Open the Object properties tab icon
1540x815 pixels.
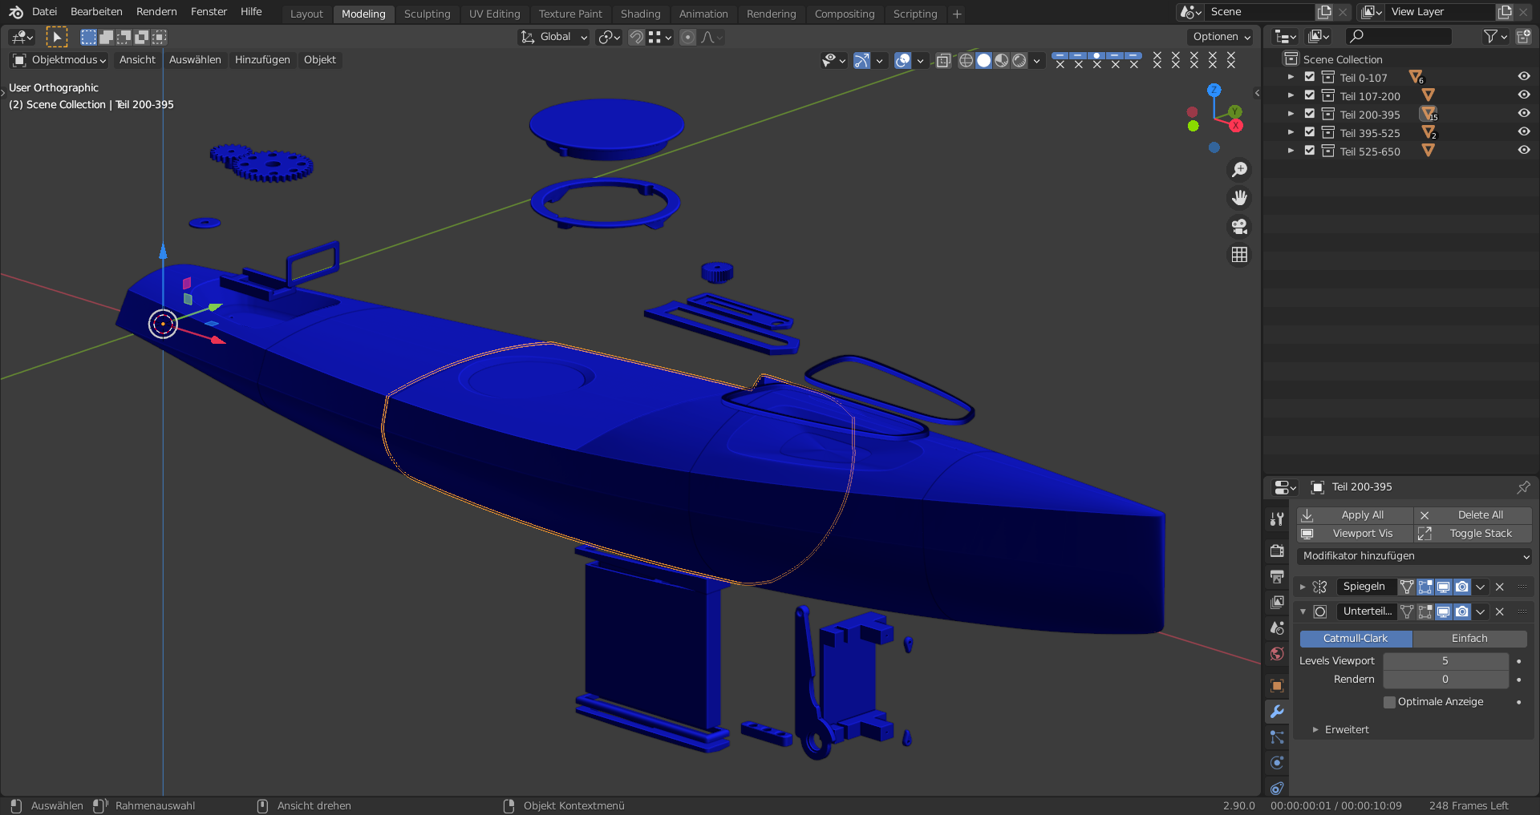tap(1277, 686)
